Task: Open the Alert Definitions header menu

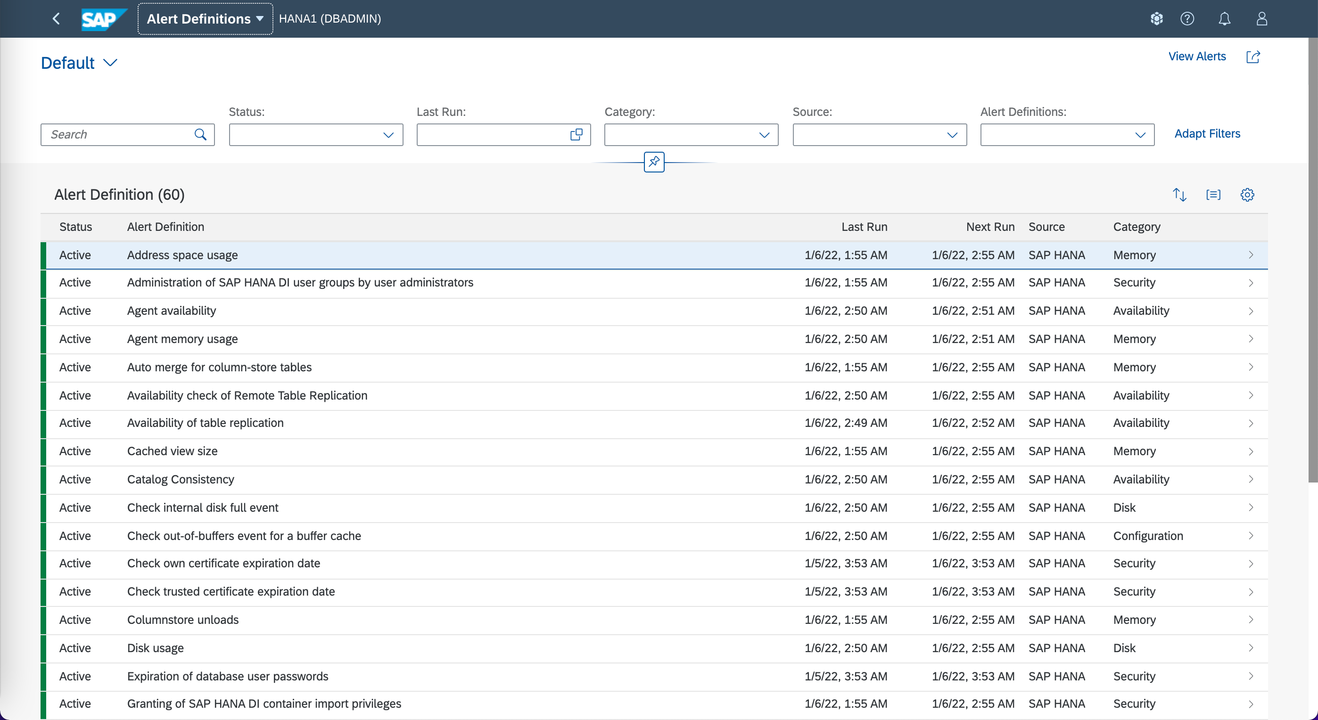Action: [205, 19]
